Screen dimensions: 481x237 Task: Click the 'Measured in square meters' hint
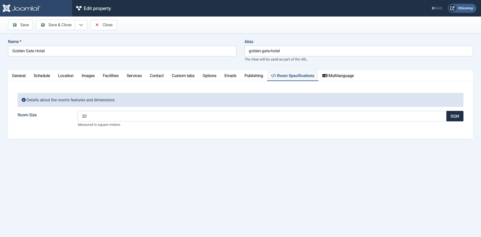click(x=99, y=125)
